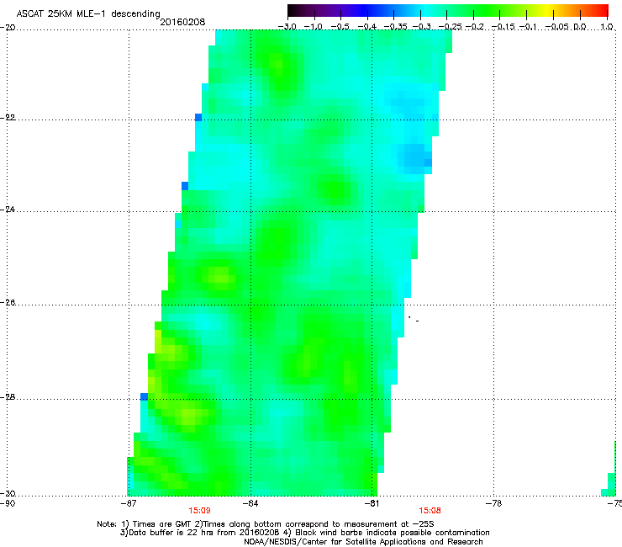Click the longitude axis label '-81'
Viewport: 622px width, 547px height.
point(372,503)
